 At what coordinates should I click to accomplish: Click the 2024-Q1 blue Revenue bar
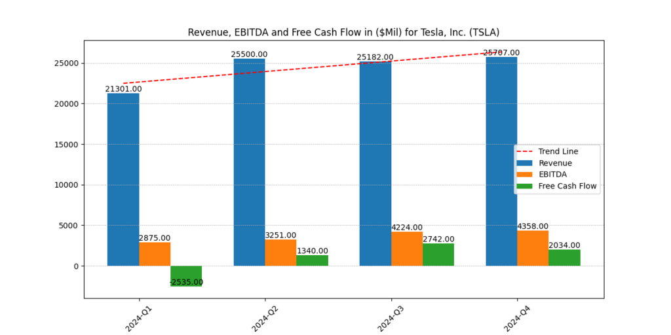point(123,180)
